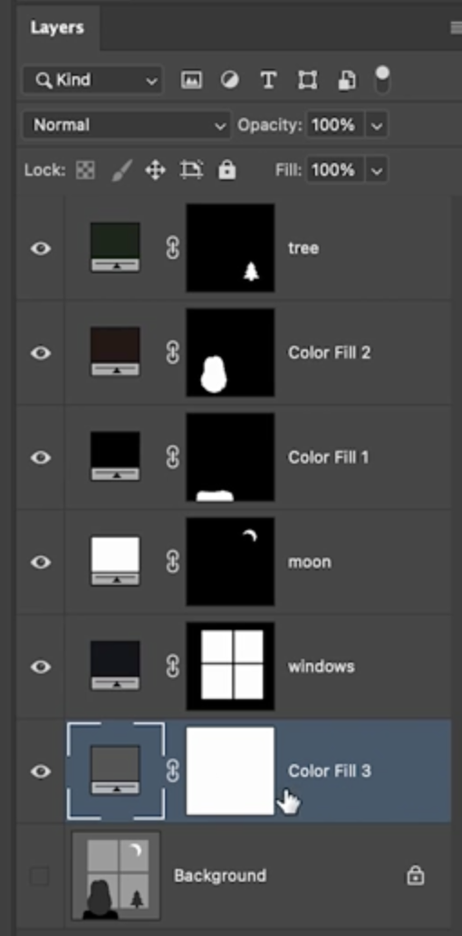Screen dimensions: 462x936
Task: Toggle mask link on Color Fill 3
Action: click(x=173, y=771)
